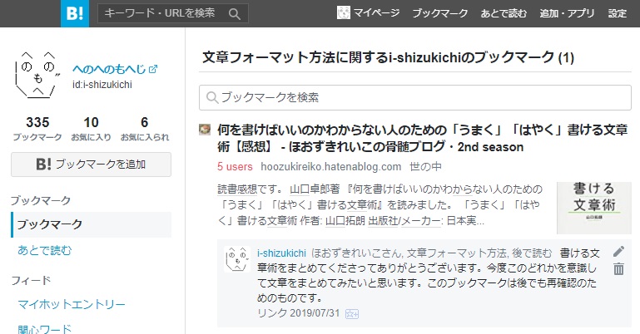Click the pencil edit icon on comment
640x334 pixels.
pyautogui.click(x=618, y=252)
